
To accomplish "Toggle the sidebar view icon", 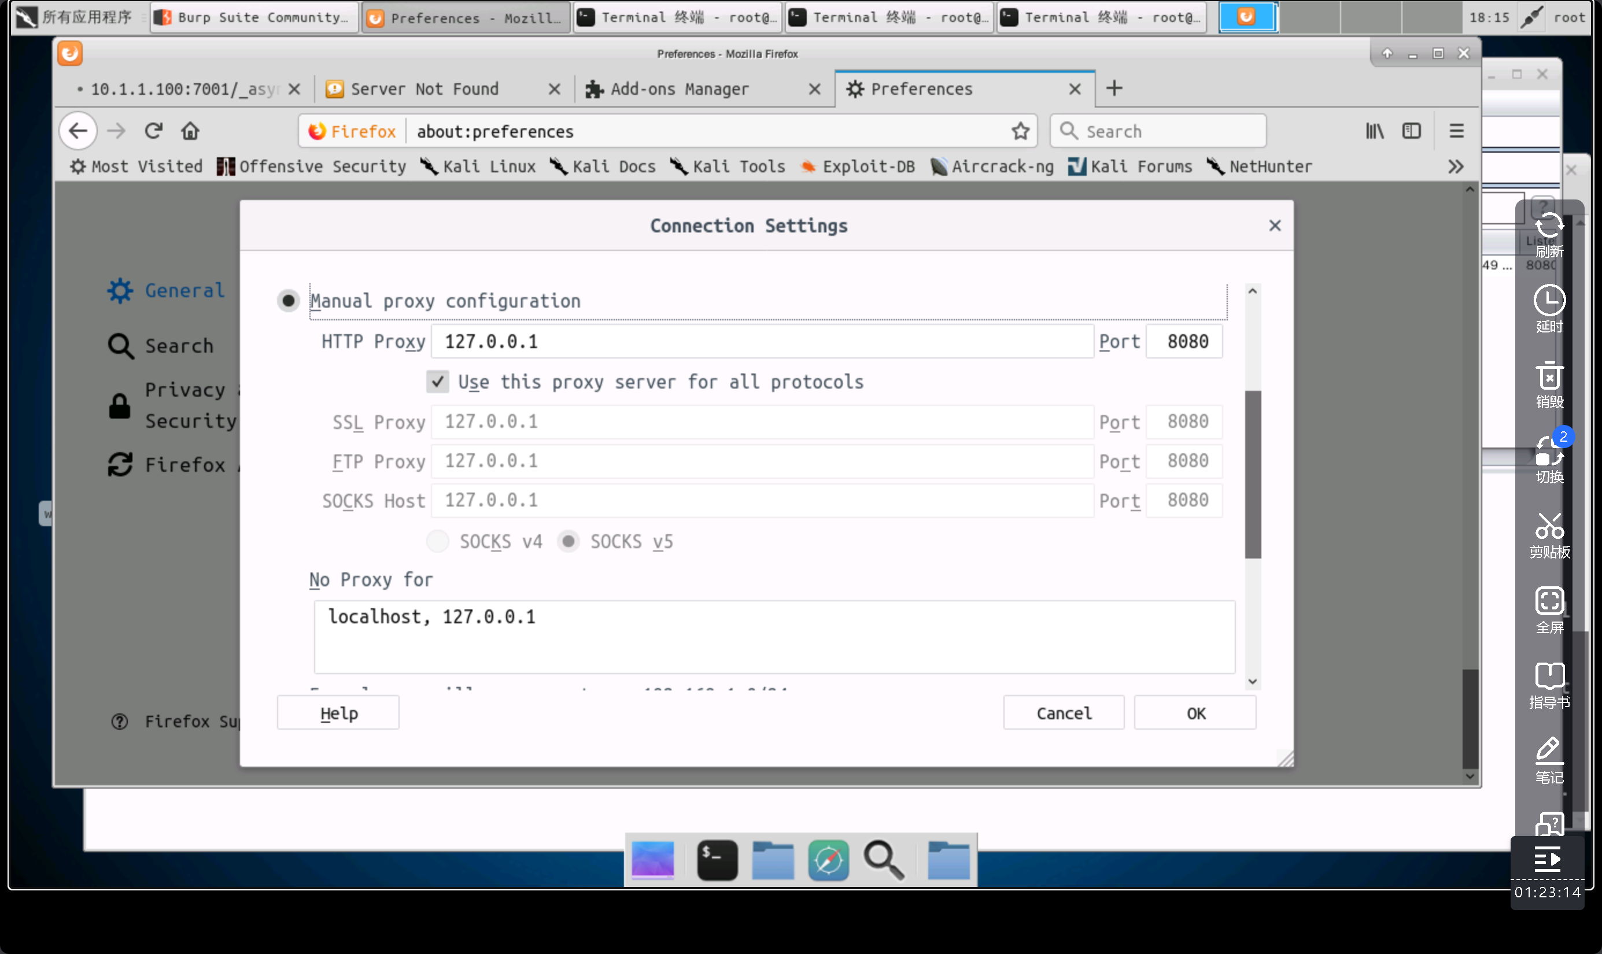I will tap(1412, 131).
